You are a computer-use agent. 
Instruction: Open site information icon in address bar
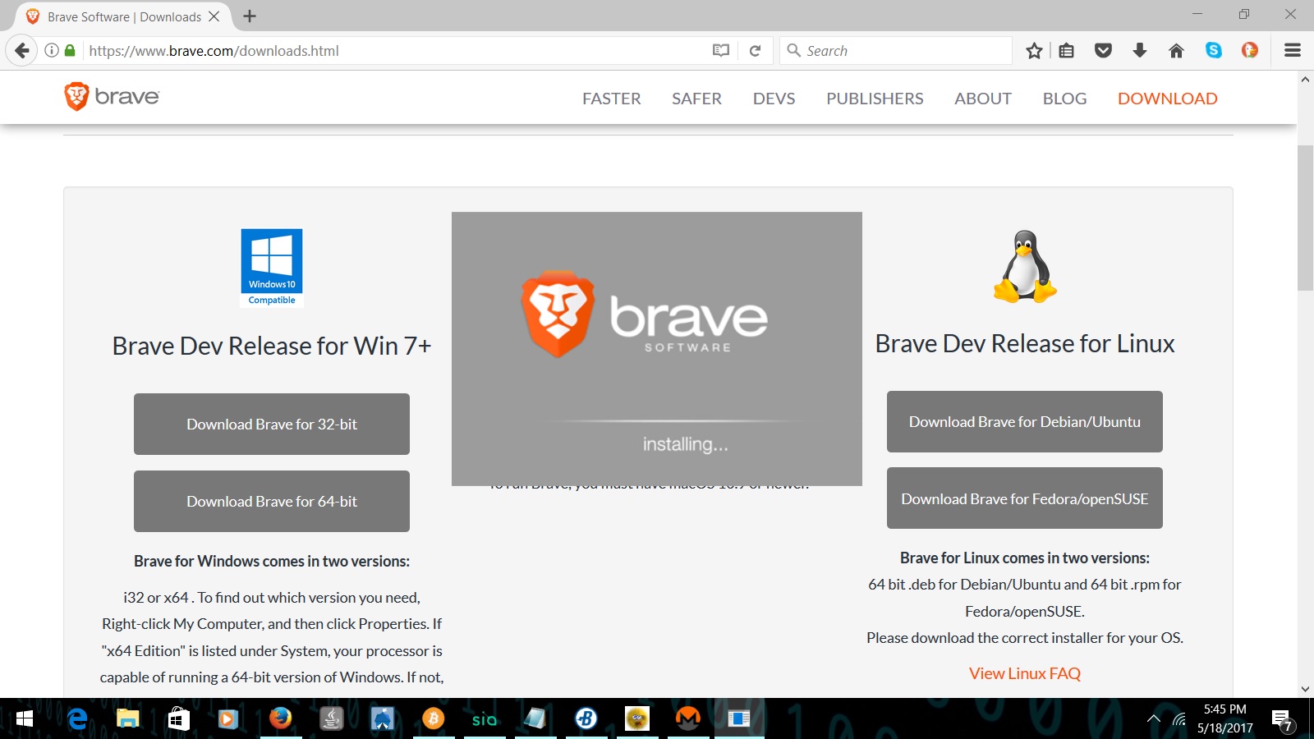pos(51,50)
